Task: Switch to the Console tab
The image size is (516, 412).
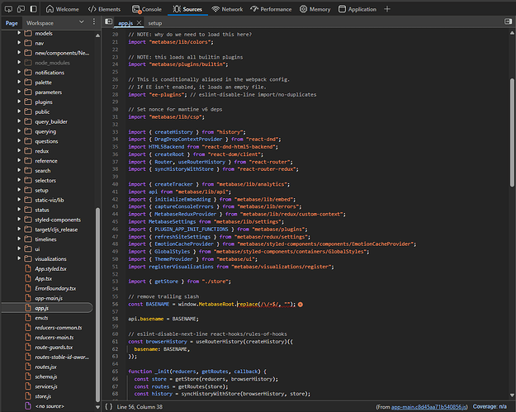Action: (x=146, y=9)
